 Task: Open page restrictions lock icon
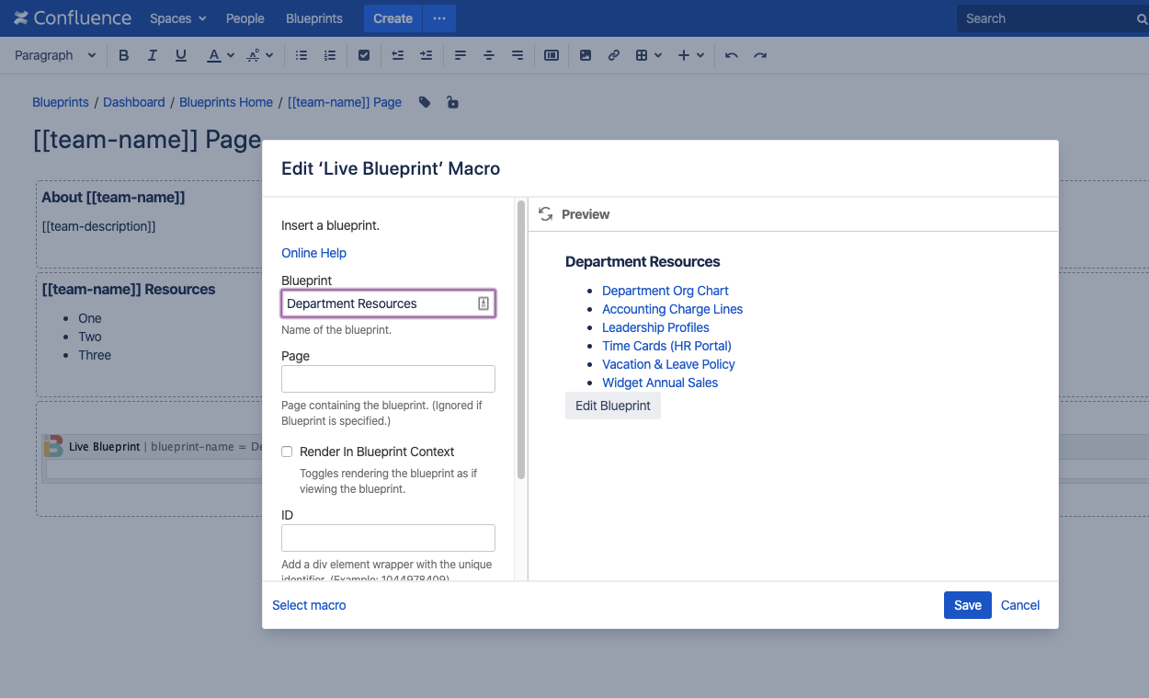(x=452, y=102)
